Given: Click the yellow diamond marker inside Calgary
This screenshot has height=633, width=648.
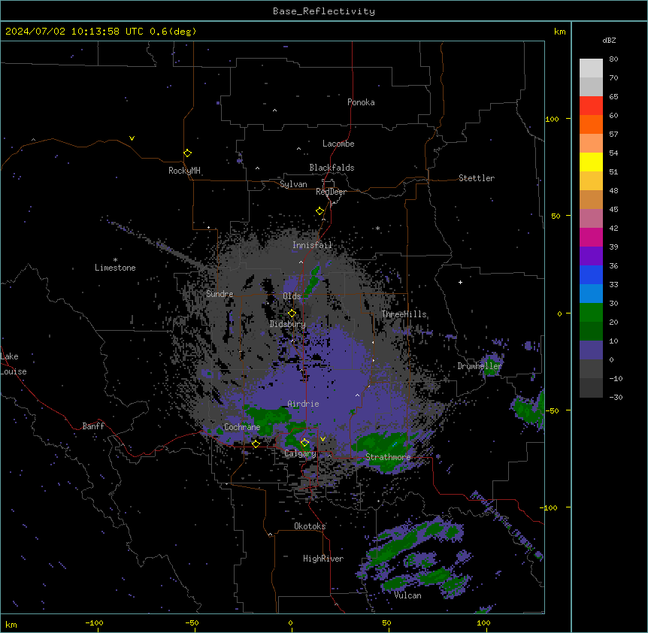Looking at the screenshot, I should (x=304, y=443).
